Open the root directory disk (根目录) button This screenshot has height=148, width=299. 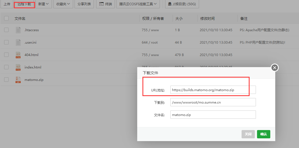182,4
